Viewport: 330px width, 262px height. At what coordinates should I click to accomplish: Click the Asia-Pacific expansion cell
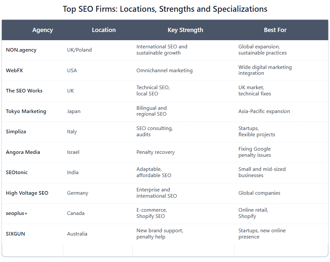264,111
